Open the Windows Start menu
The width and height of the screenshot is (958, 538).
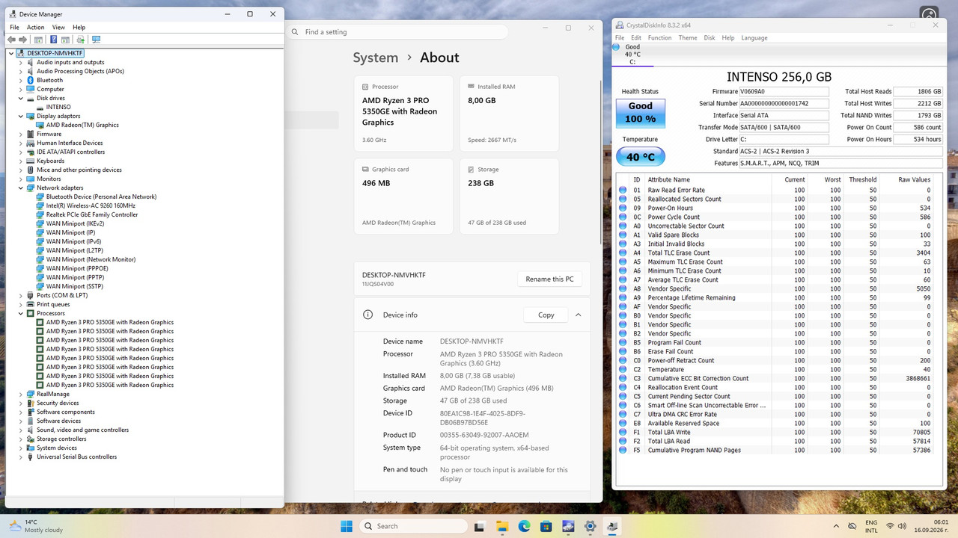click(x=347, y=526)
